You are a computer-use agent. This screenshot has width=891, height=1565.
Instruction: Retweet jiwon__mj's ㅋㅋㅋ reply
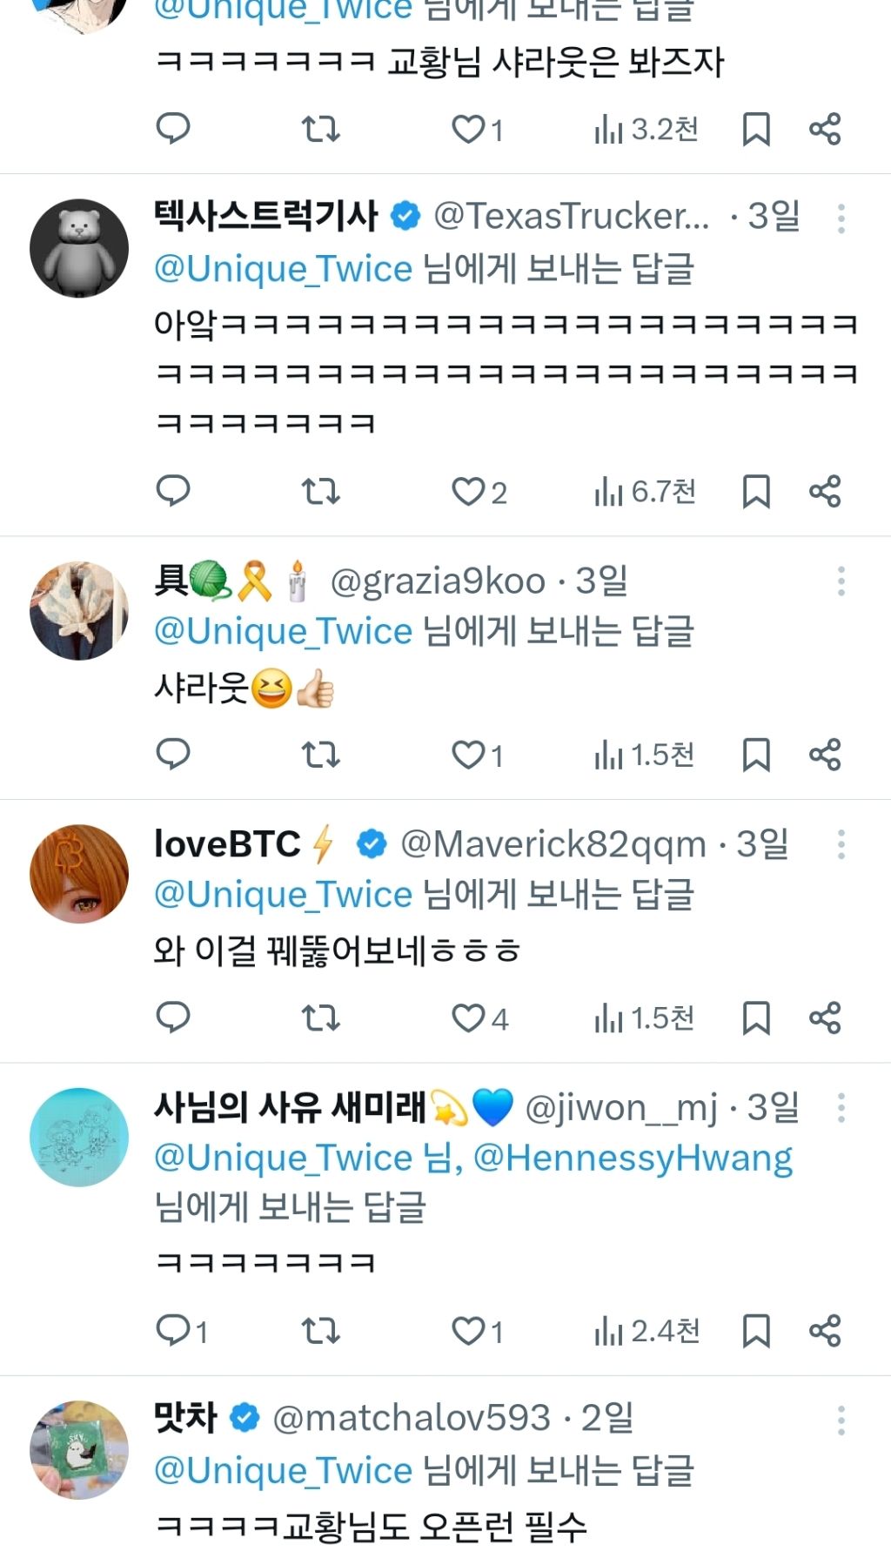click(320, 1331)
